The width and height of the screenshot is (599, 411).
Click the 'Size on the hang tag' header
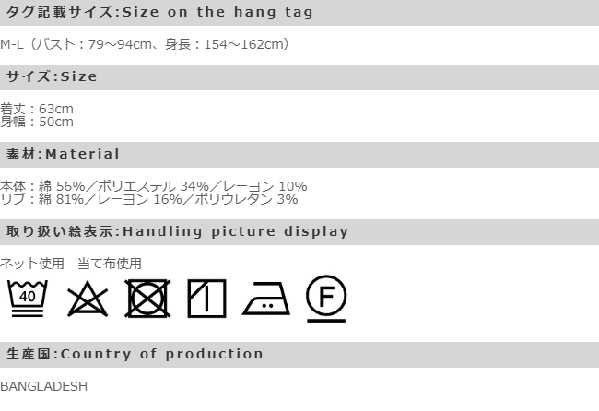159,12
